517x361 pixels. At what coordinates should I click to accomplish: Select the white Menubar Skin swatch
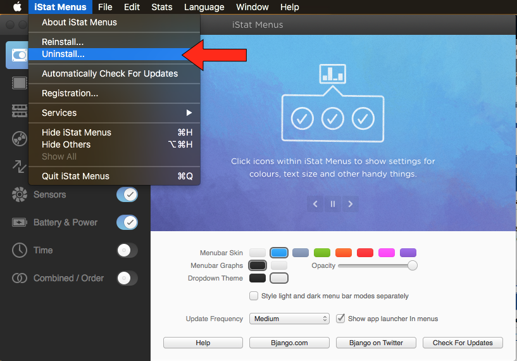(x=258, y=253)
